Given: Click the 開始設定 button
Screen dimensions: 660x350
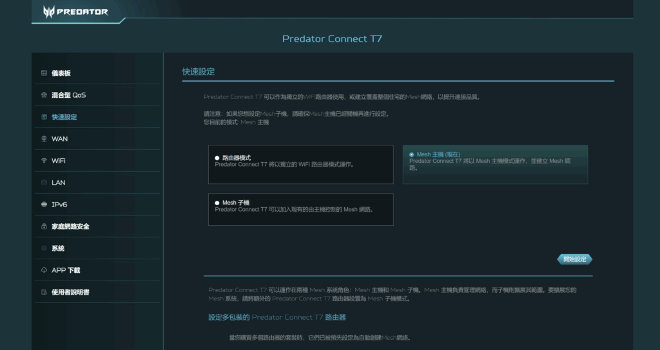Looking at the screenshot, I should (574, 259).
